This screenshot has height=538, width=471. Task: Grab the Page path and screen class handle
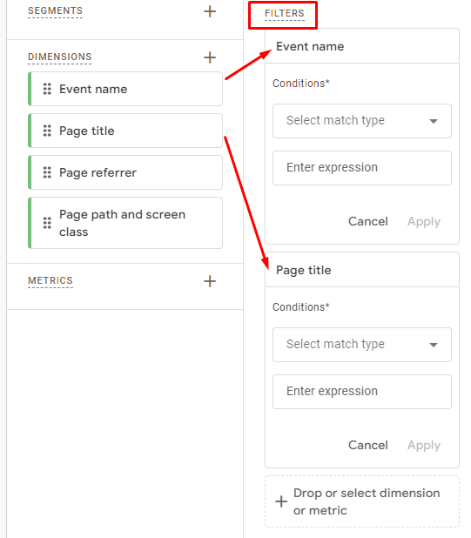pos(47,223)
